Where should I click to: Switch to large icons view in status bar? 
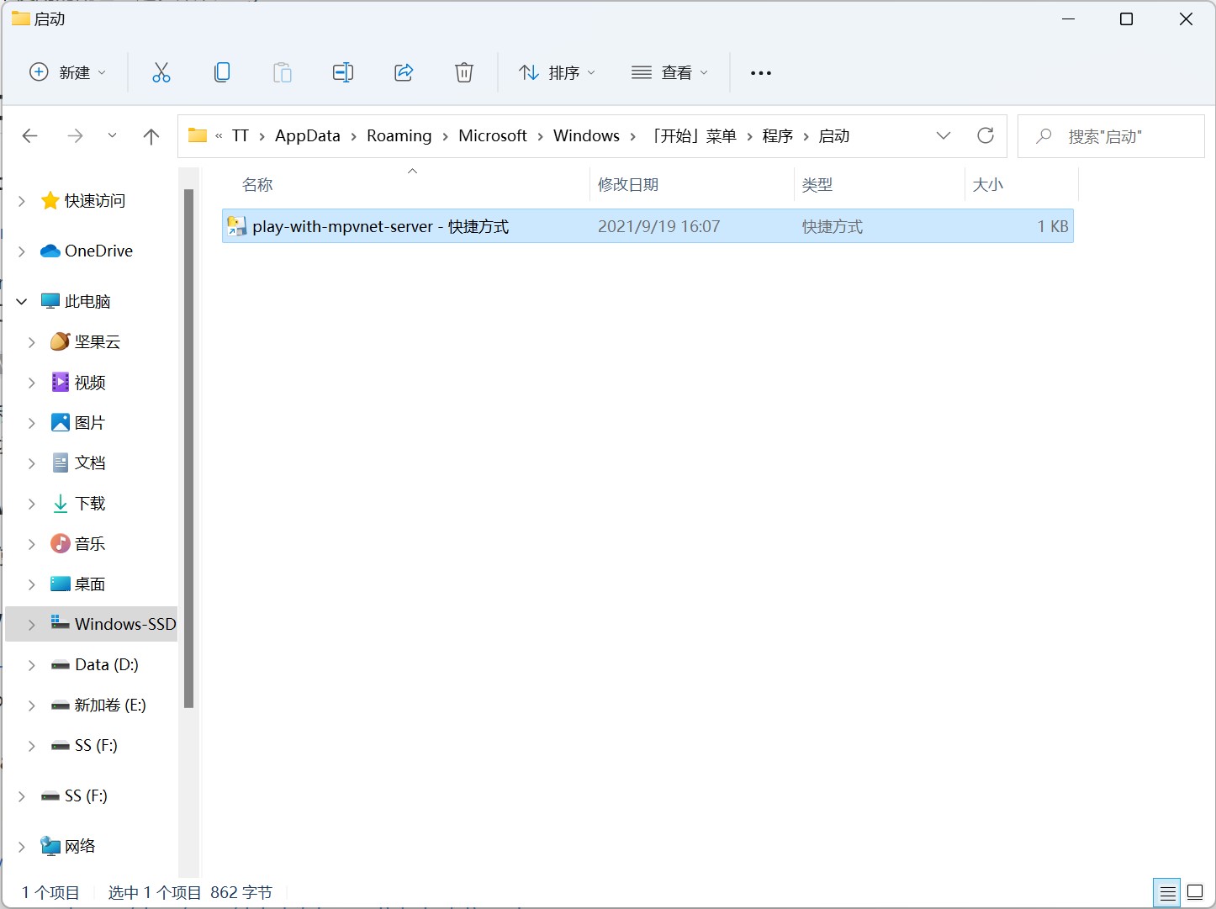tap(1195, 892)
